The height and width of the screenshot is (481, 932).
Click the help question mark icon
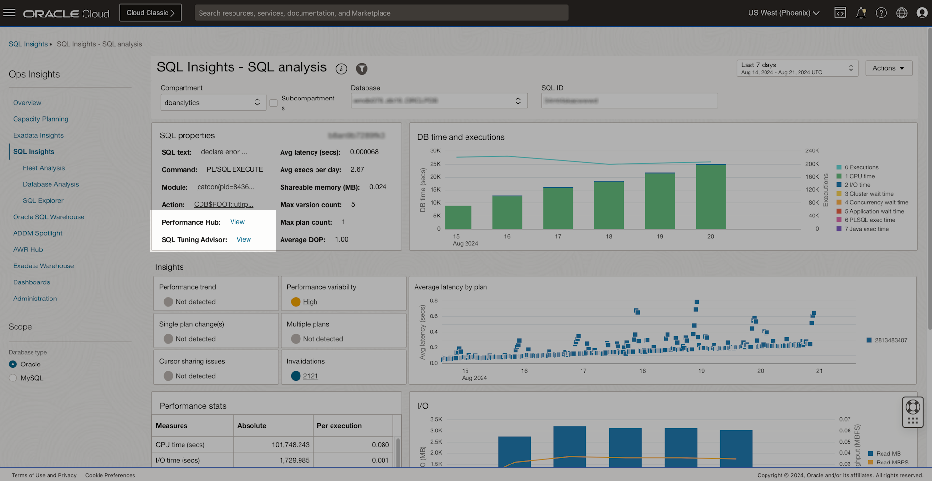tap(881, 13)
